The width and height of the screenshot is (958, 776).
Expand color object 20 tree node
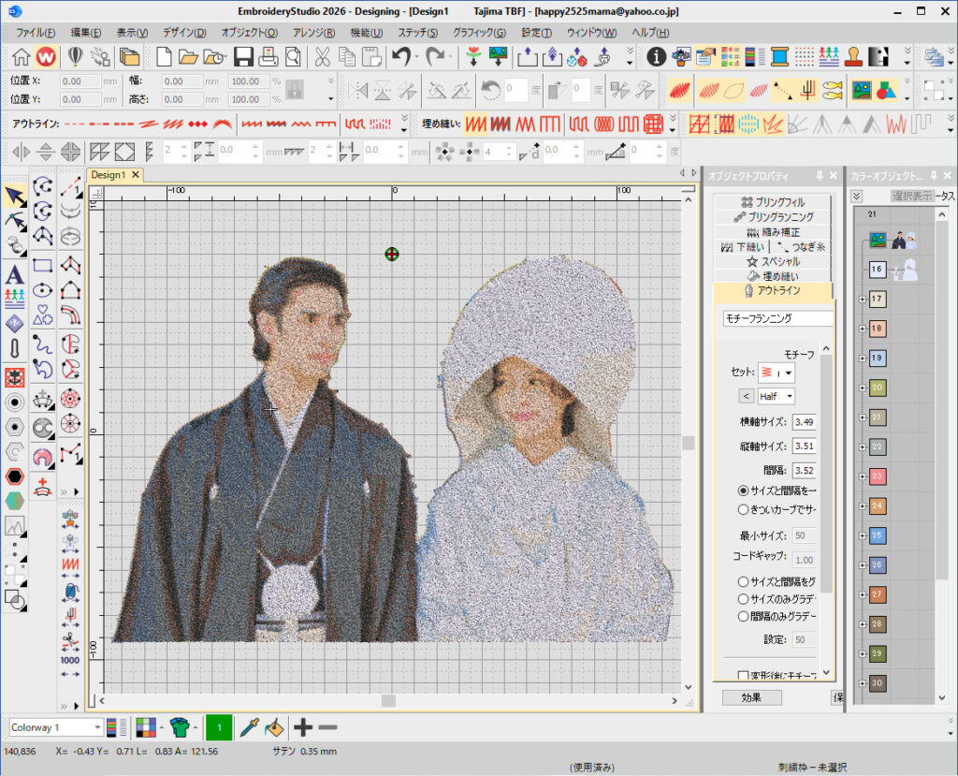(863, 388)
